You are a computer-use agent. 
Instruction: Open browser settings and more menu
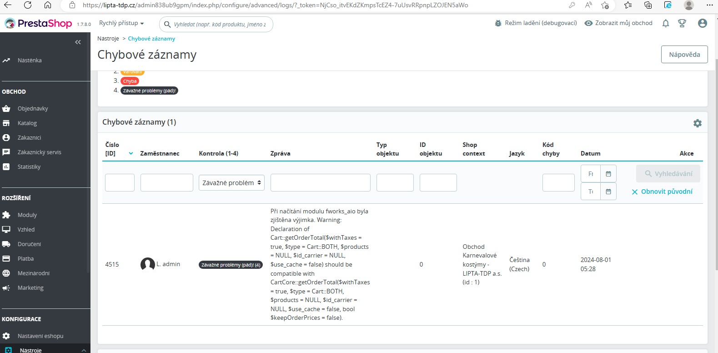click(709, 5)
